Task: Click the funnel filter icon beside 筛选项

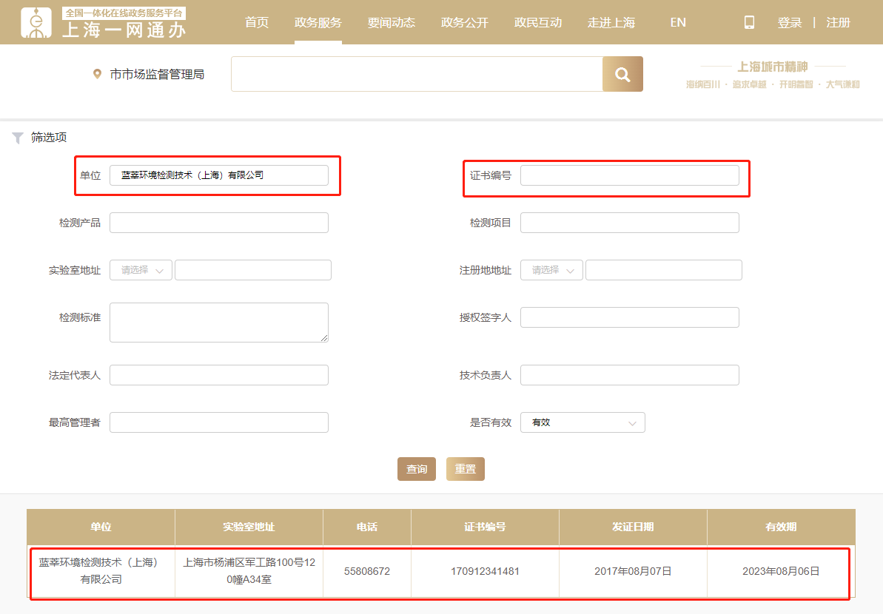Action: (x=18, y=138)
